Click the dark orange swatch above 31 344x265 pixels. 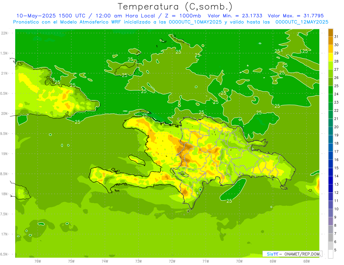[x=331, y=32]
